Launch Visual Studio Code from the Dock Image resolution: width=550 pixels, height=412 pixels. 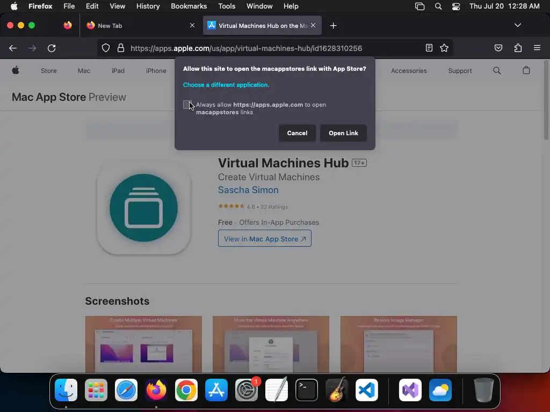(367, 390)
